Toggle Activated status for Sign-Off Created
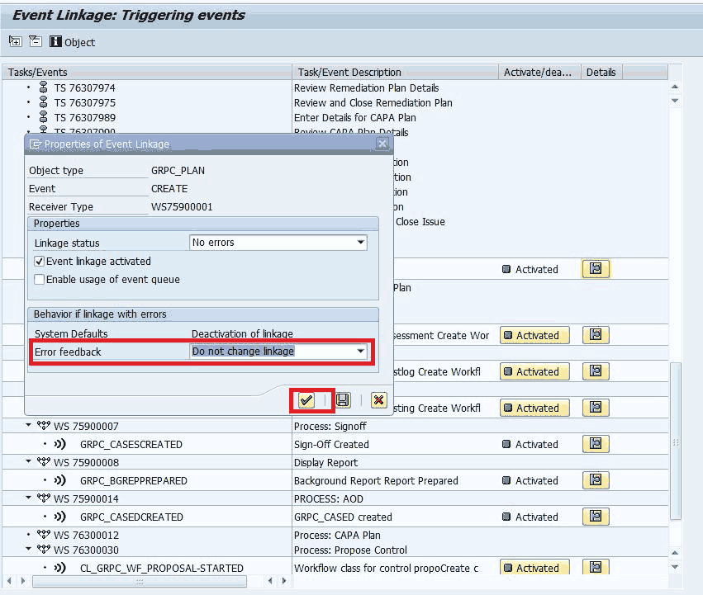This screenshot has width=703, height=595. coord(530,445)
